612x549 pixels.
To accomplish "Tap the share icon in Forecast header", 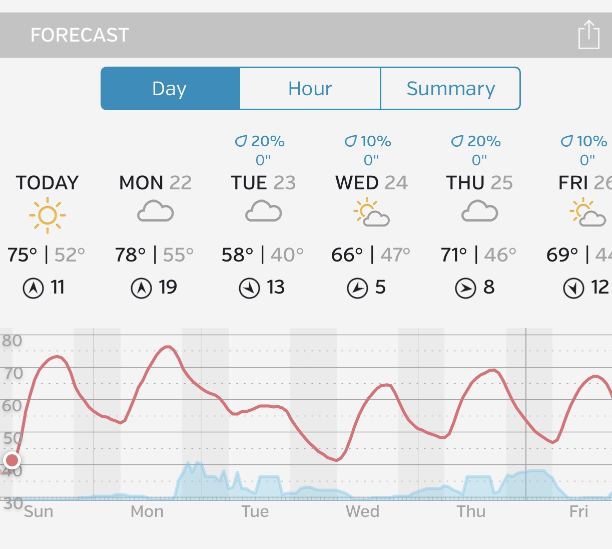I will pos(588,35).
